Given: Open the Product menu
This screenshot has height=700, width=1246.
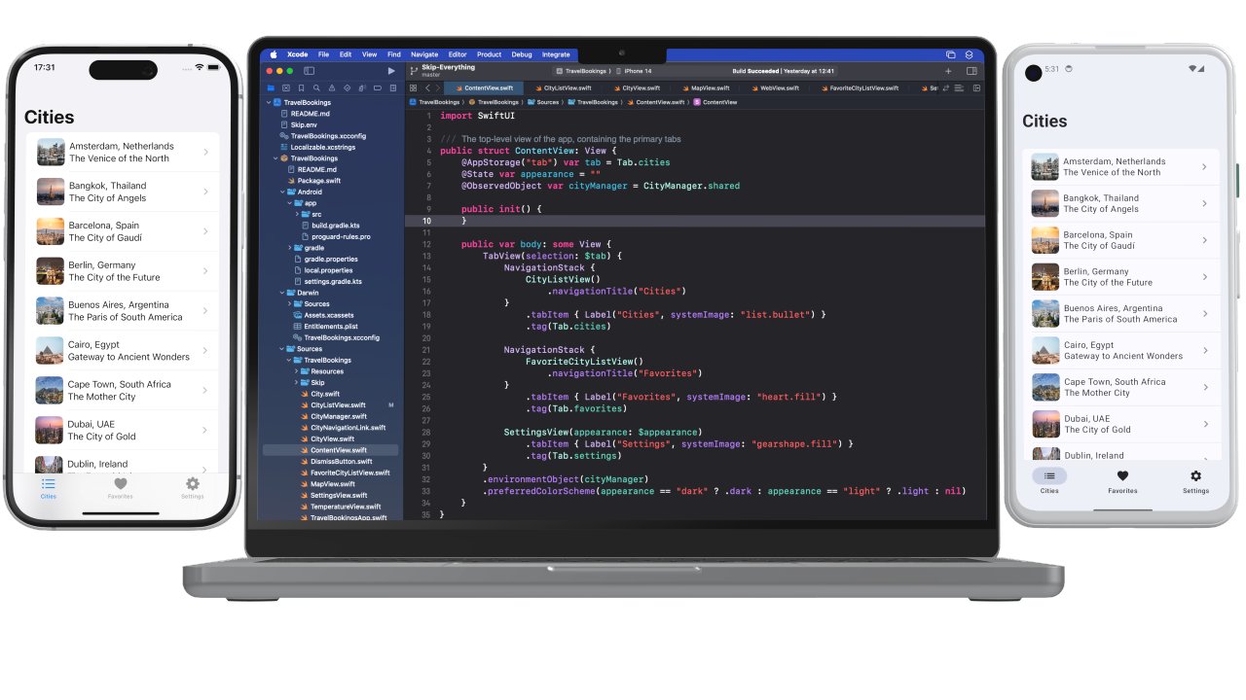Looking at the screenshot, I should point(489,54).
